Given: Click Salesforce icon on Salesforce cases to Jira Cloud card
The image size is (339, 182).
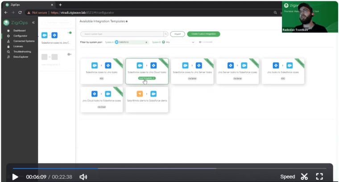Looking at the screenshot, I should click(x=140, y=65).
